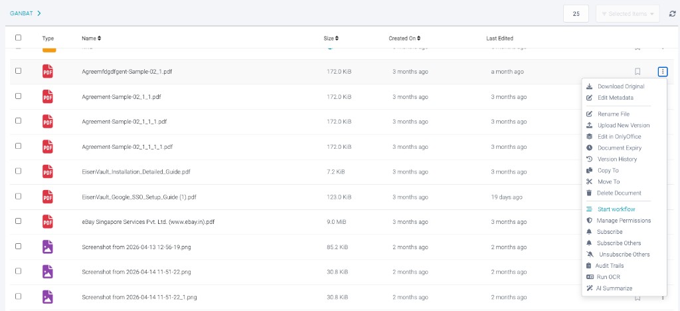Expand the GANBAT breadcrumb chevron
The width and height of the screenshot is (680, 311).
[39, 13]
